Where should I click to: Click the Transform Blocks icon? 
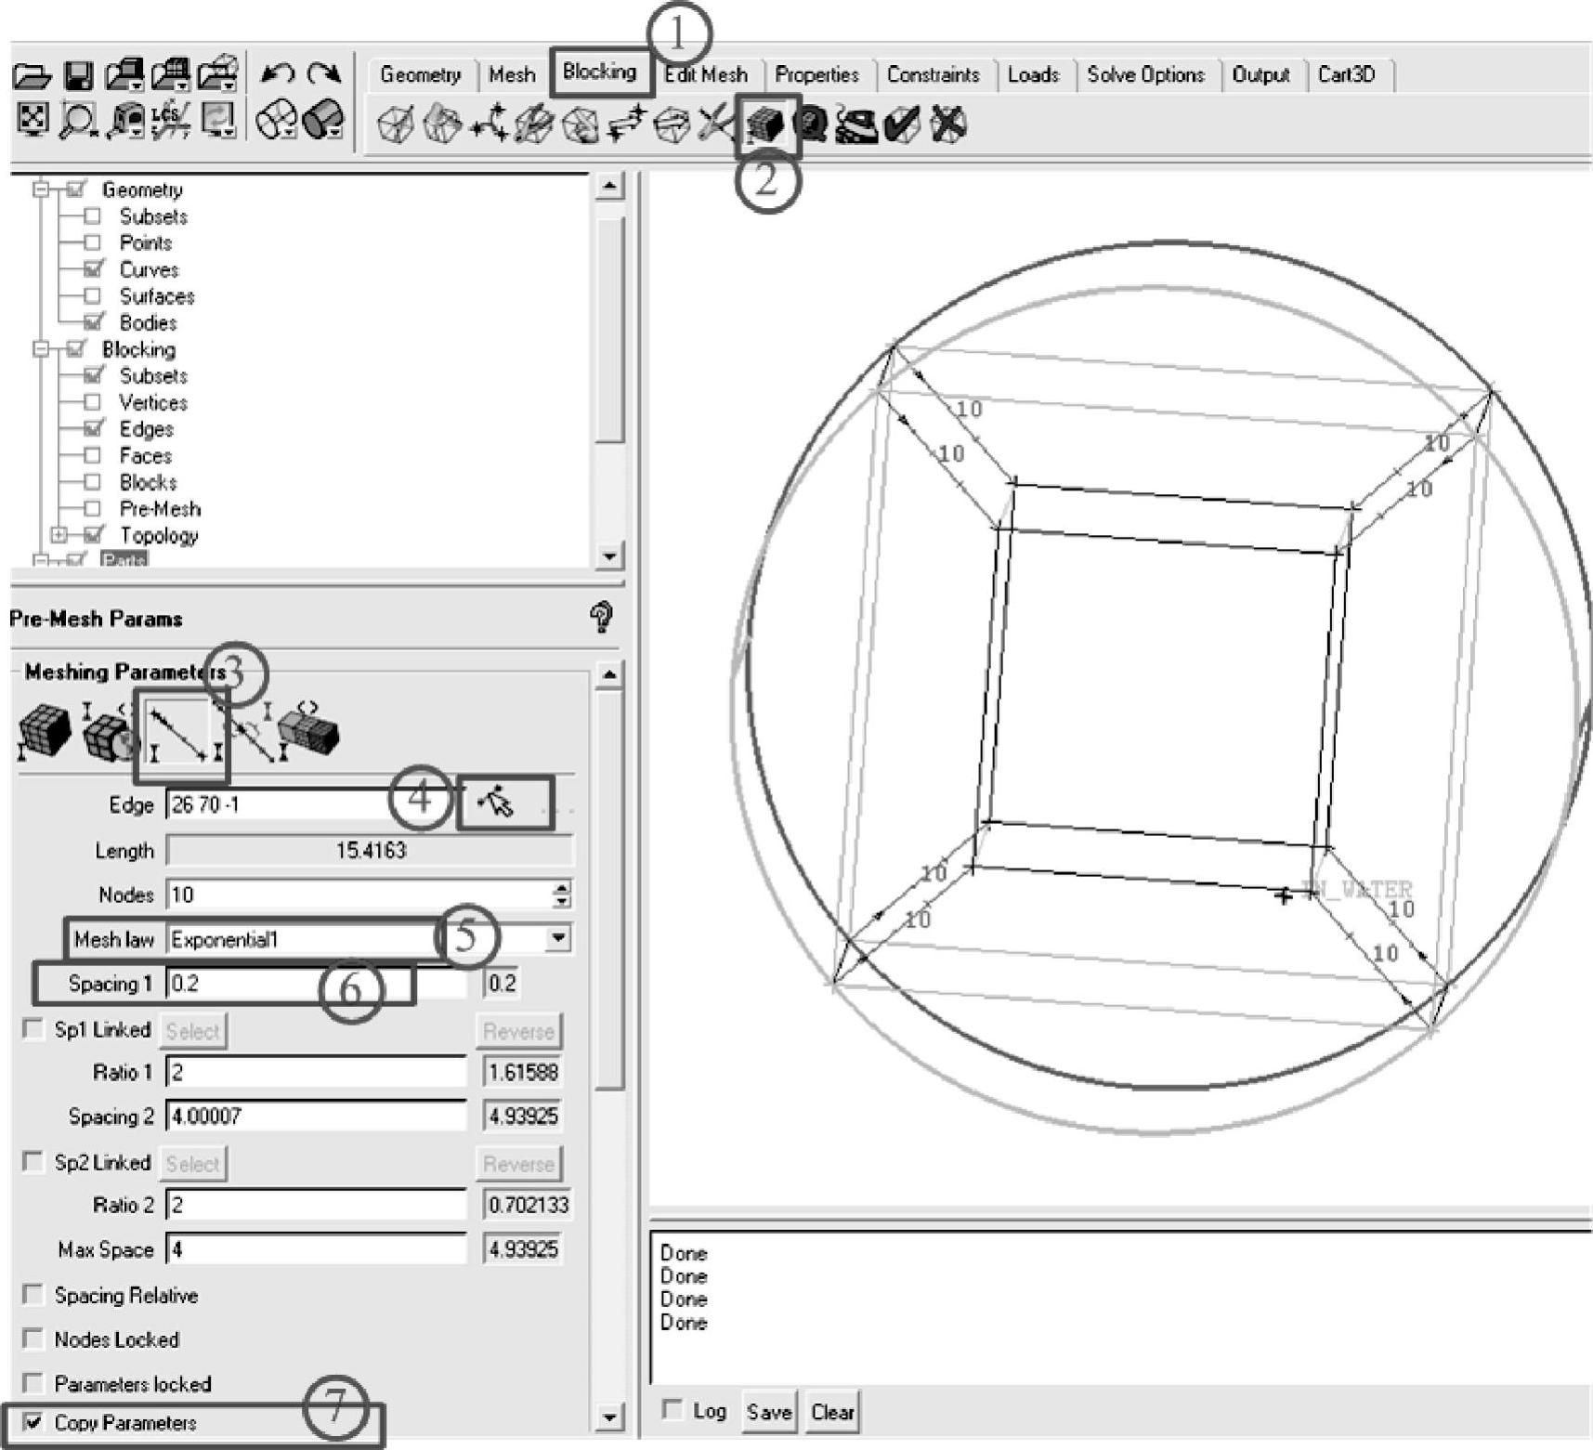click(x=672, y=124)
